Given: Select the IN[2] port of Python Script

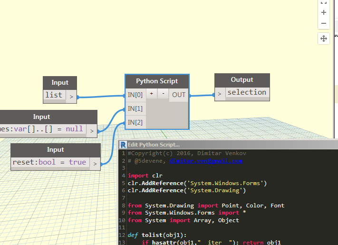Looking at the screenshot, I should click(x=135, y=123).
